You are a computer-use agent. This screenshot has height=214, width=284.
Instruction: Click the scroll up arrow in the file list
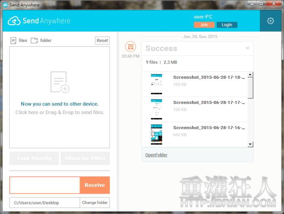pos(250,75)
